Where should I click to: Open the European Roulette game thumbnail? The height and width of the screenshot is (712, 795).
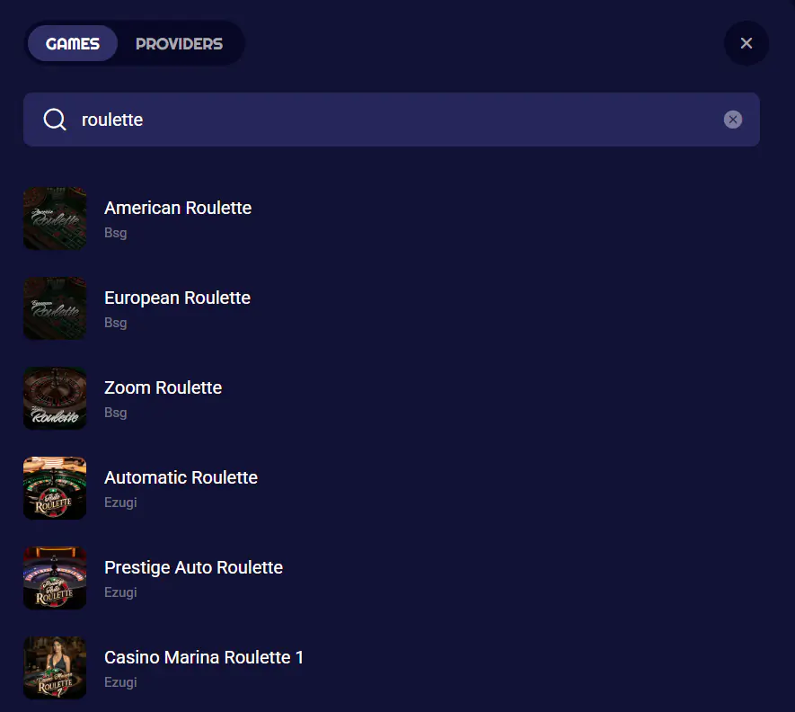pos(55,308)
